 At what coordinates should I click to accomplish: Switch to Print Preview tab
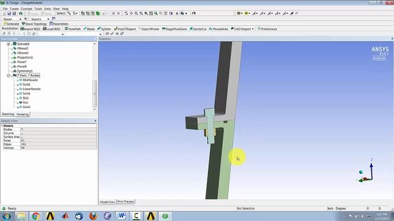126,201
